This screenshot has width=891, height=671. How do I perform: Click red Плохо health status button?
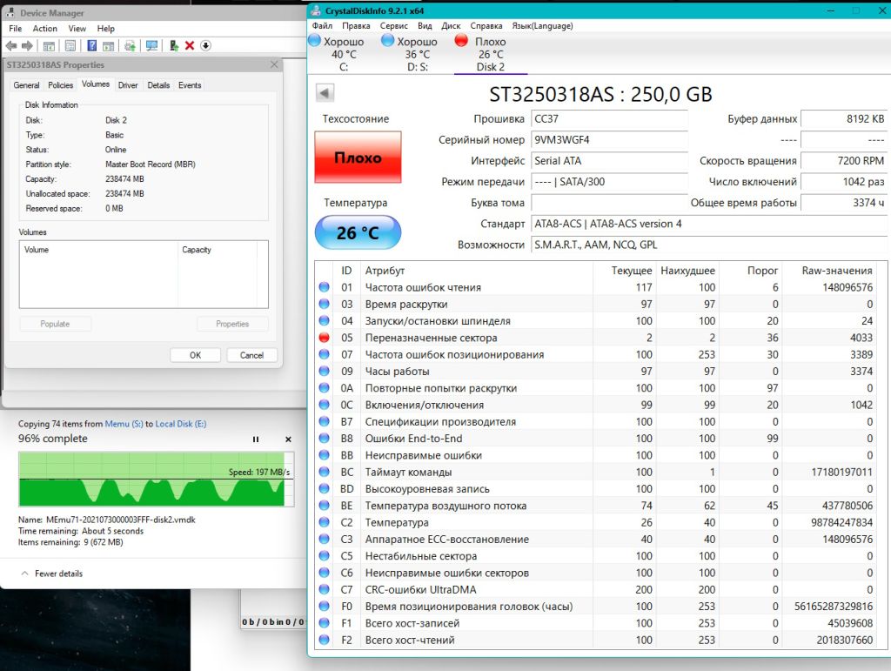tap(358, 158)
